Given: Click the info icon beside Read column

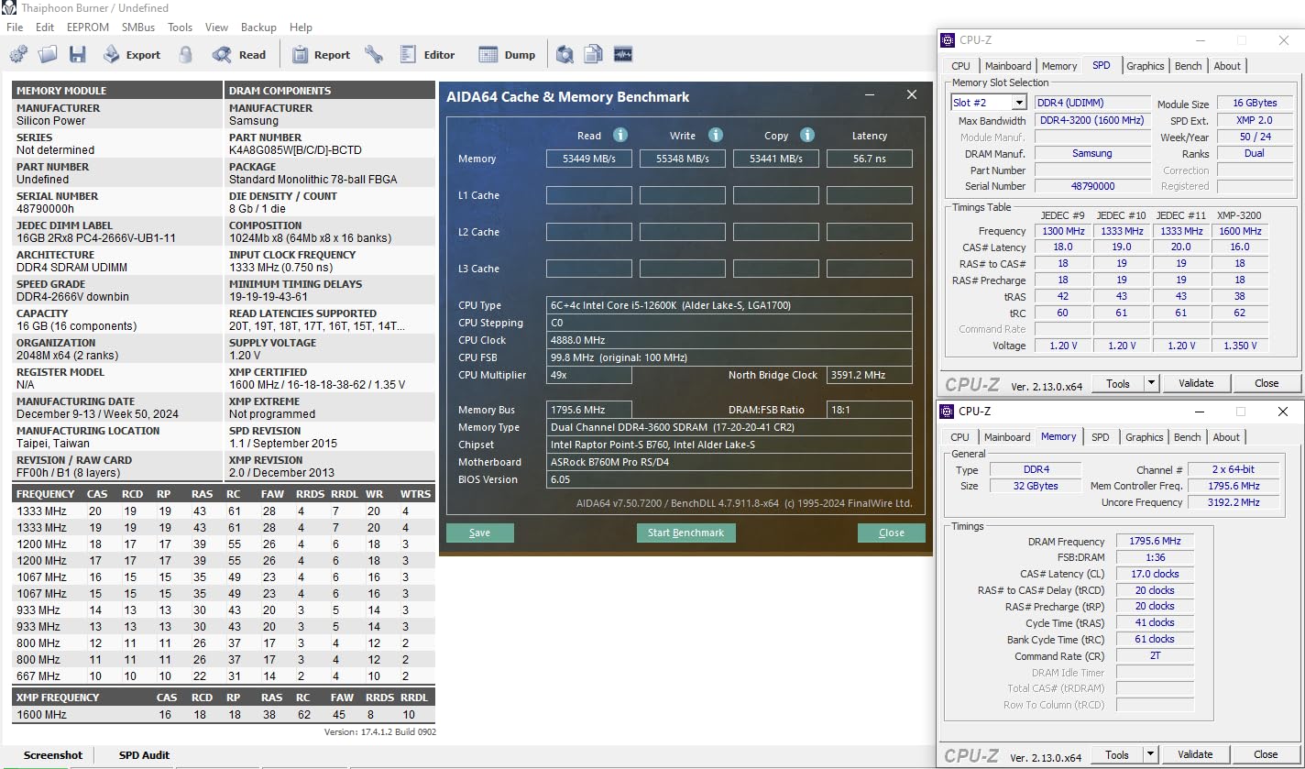Looking at the screenshot, I should tap(620, 135).
